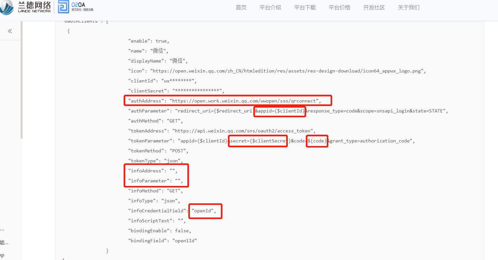Click the "tokenType": "json" line

(x=156, y=161)
